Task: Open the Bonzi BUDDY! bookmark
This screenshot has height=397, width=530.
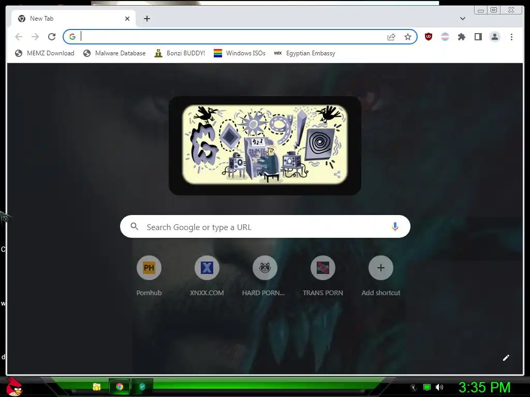Action: point(180,53)
